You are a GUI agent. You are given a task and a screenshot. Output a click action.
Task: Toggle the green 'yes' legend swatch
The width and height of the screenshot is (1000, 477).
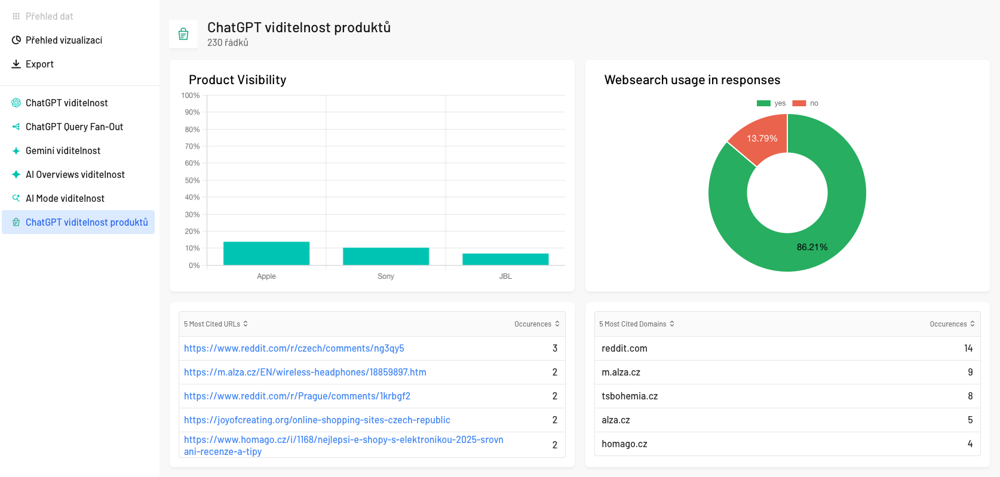[763, 103]
